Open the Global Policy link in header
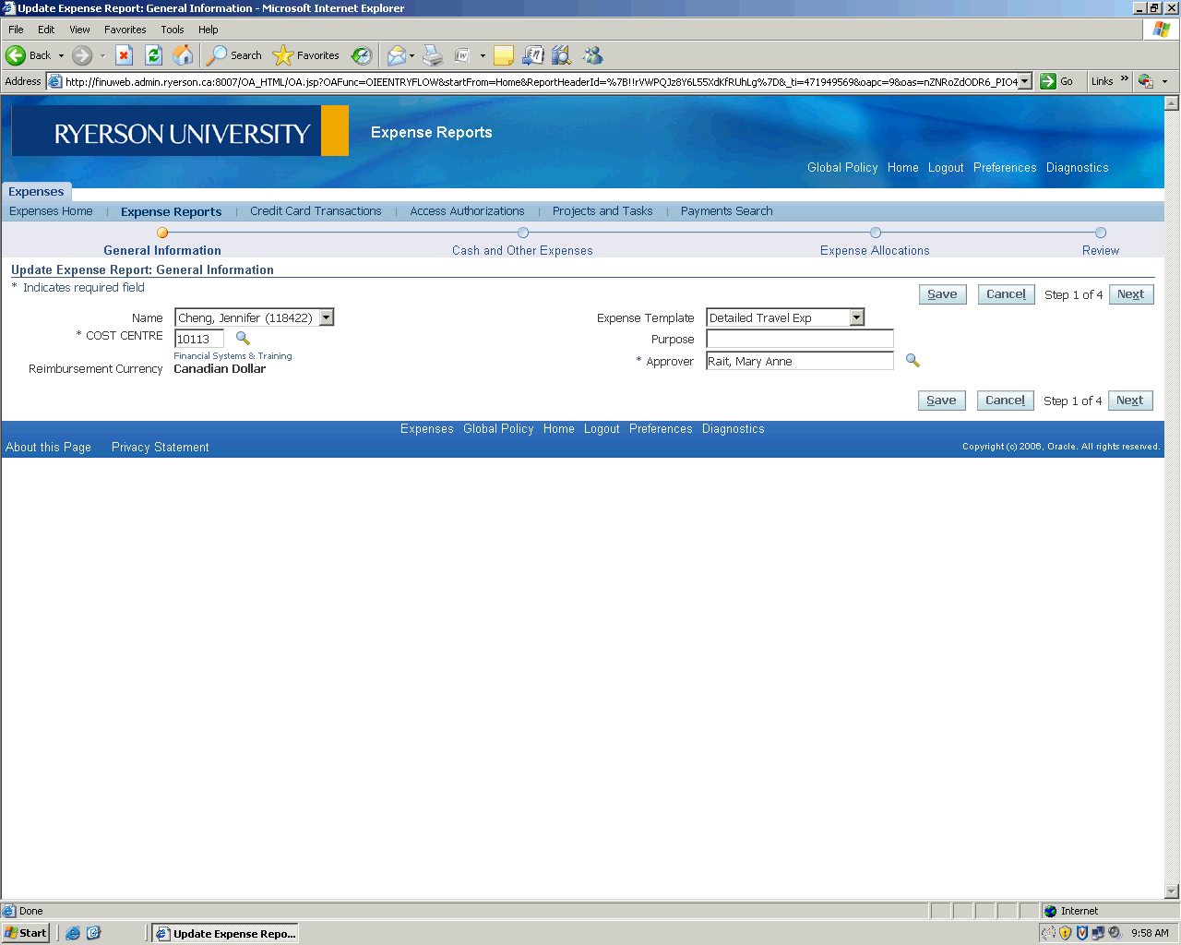This screenshot has height=945, width=1181. [x=842, y=168]
